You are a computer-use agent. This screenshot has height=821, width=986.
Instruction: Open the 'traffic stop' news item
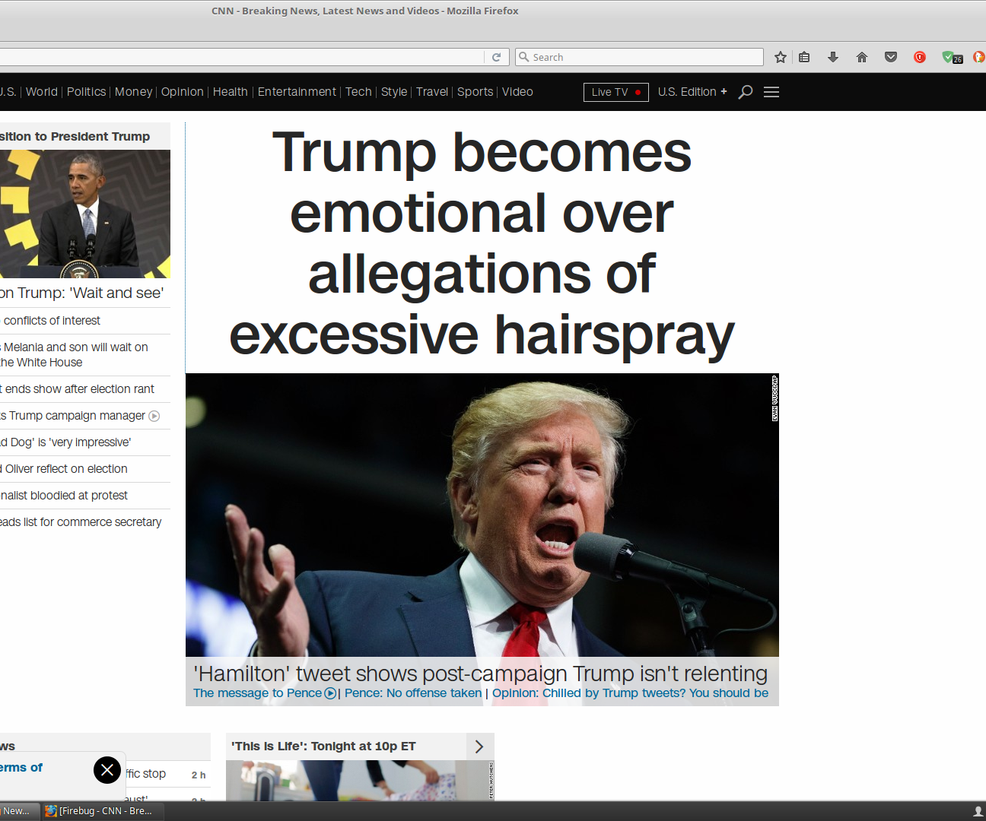point(146,774)
